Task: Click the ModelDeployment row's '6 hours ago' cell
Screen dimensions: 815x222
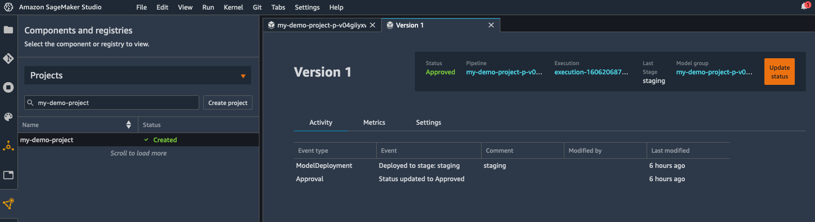Action: [667, 166]
